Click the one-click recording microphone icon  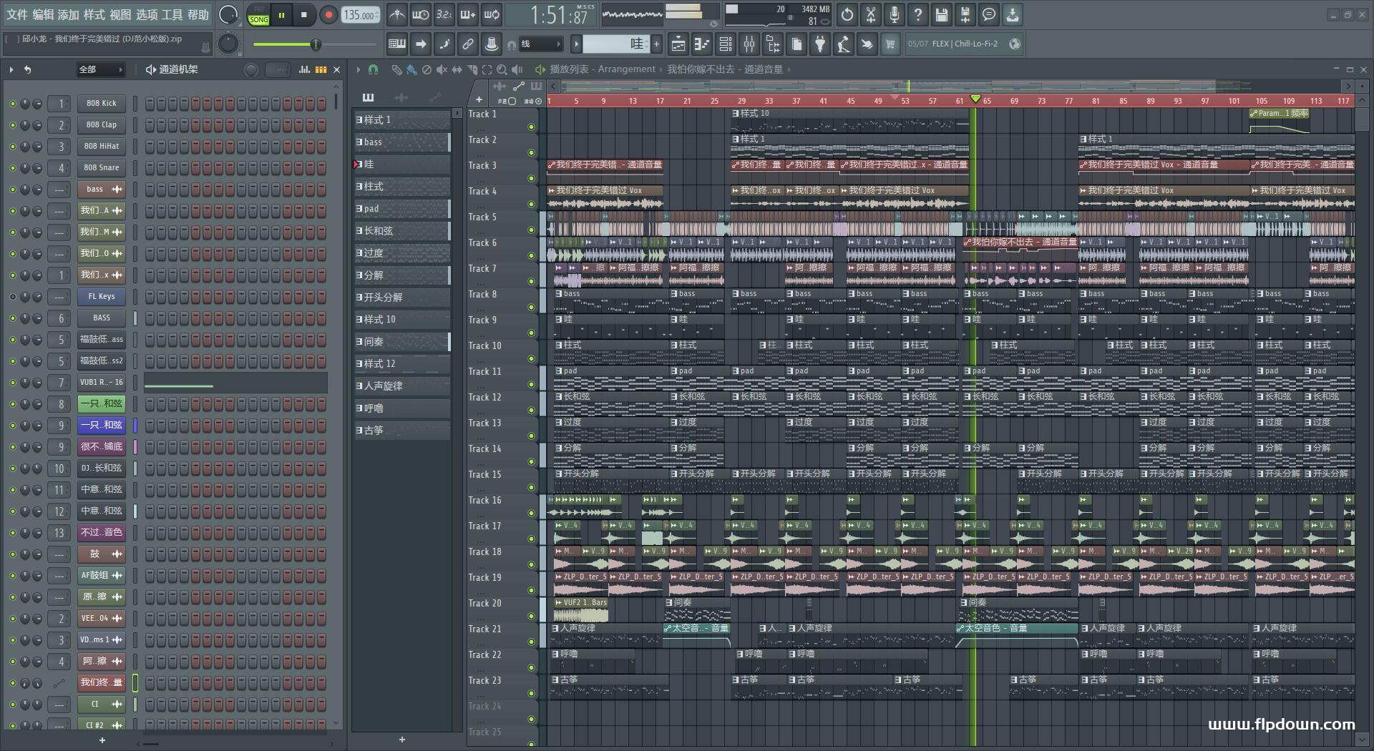[x=895, y=14]
